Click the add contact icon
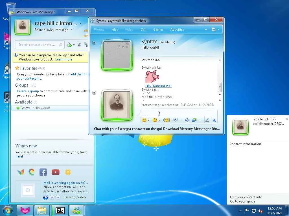 click(69, 45)
